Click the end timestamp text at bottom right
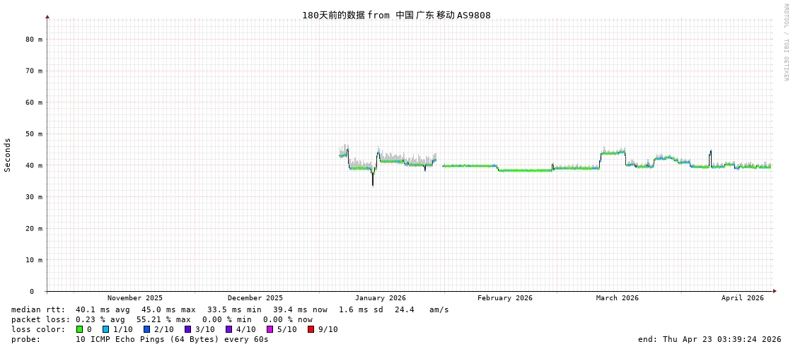 click(x=710, y=339)
